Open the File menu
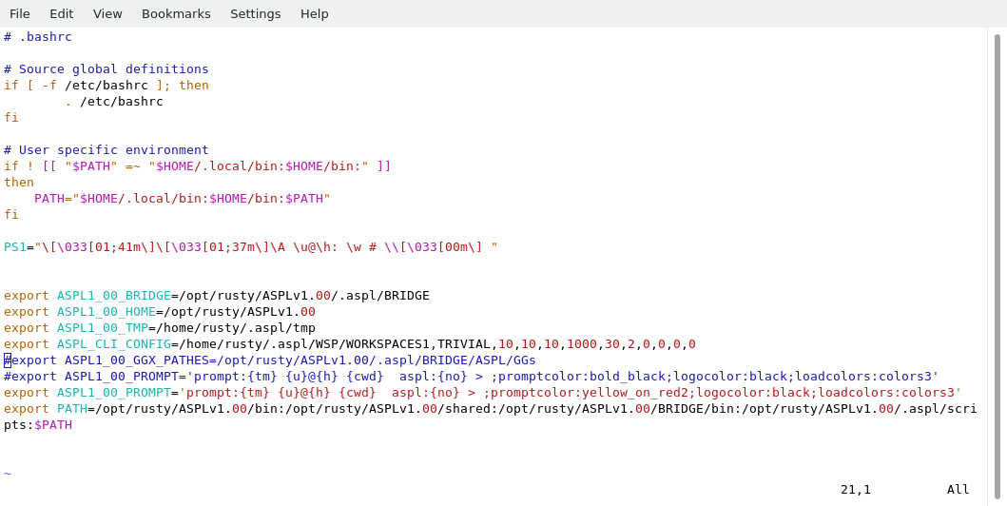Image resolution: width=1007 pixels, height=506 pixels. click(20, 13)
